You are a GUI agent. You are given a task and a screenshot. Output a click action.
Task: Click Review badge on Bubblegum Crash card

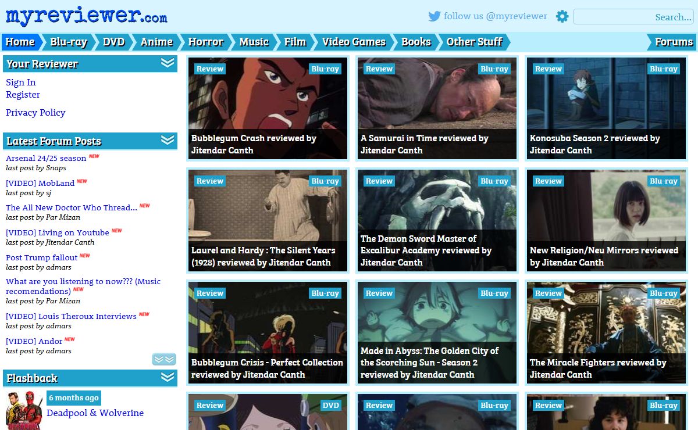pyautogui.click(x=210, y=69)
